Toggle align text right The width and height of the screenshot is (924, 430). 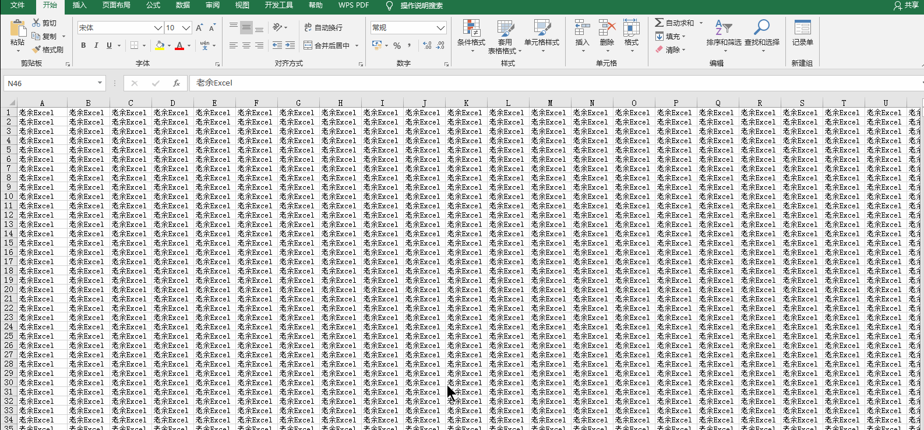coord(259,45)
